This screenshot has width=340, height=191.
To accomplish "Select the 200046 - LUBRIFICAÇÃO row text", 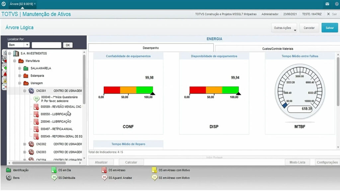I will click(x=56, y=122).
